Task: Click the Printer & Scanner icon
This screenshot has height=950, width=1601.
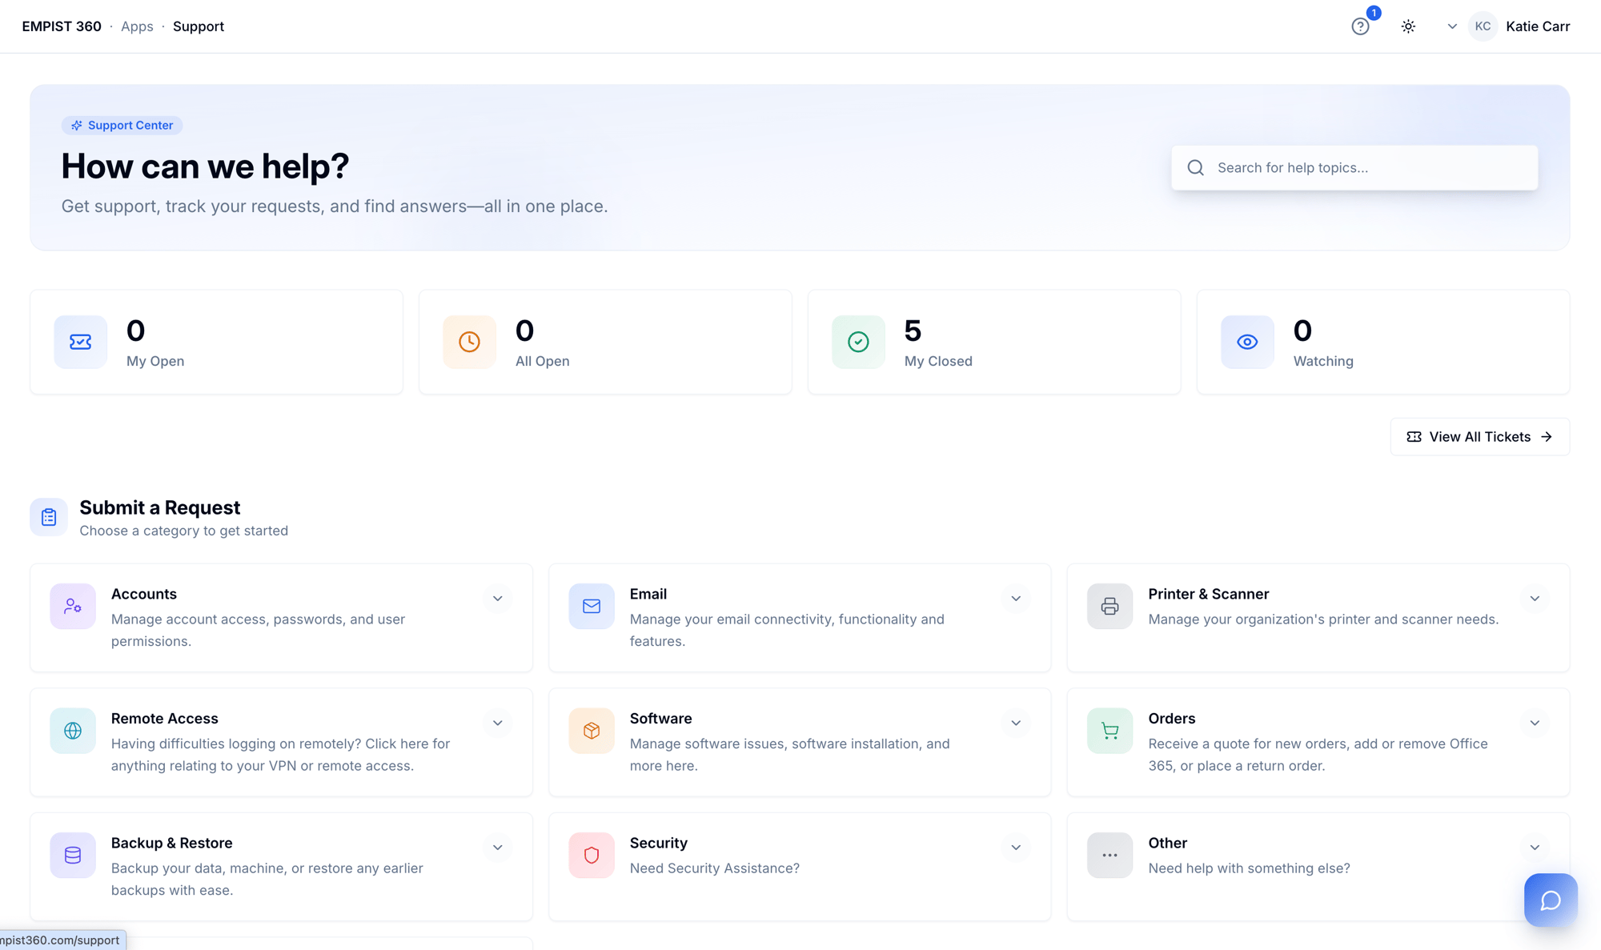Action: 1109,606
